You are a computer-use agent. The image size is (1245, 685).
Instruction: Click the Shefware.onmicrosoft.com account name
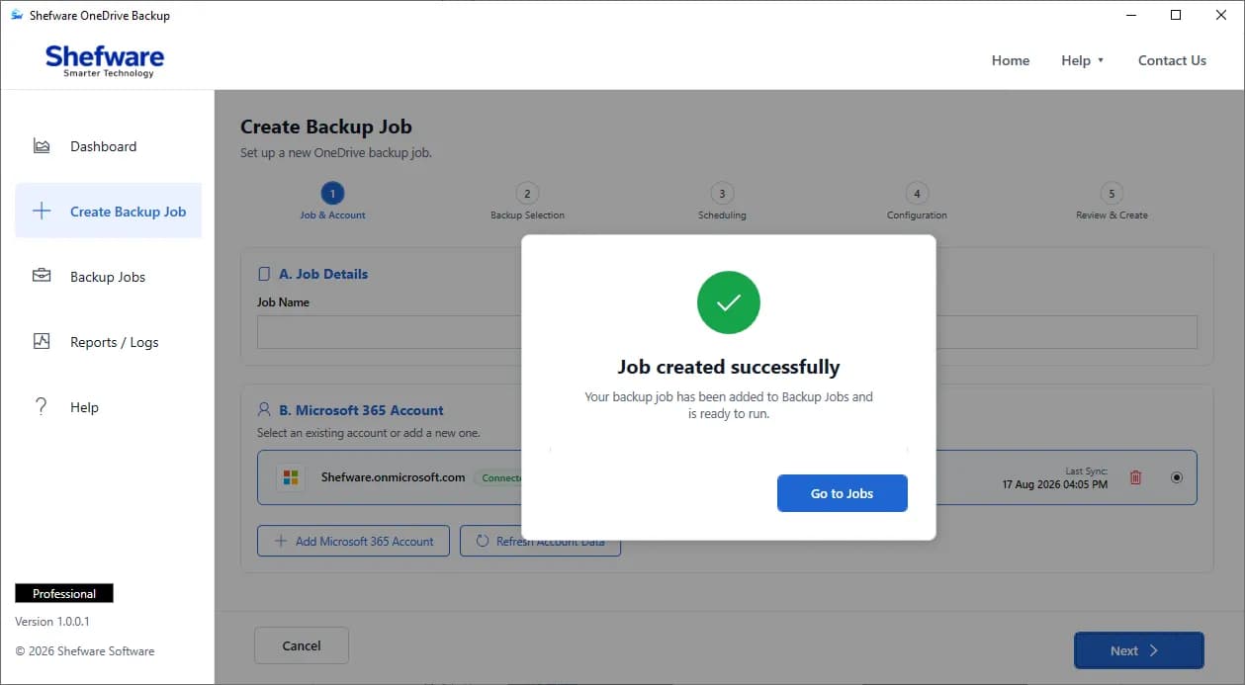393,477
